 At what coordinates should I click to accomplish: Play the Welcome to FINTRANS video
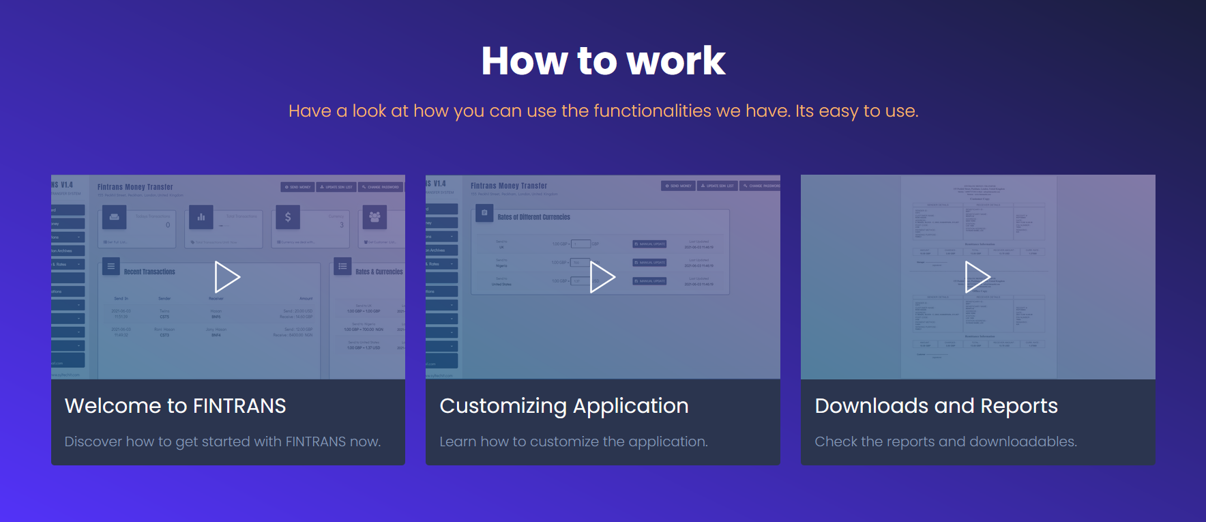click(x=227, y=277)
